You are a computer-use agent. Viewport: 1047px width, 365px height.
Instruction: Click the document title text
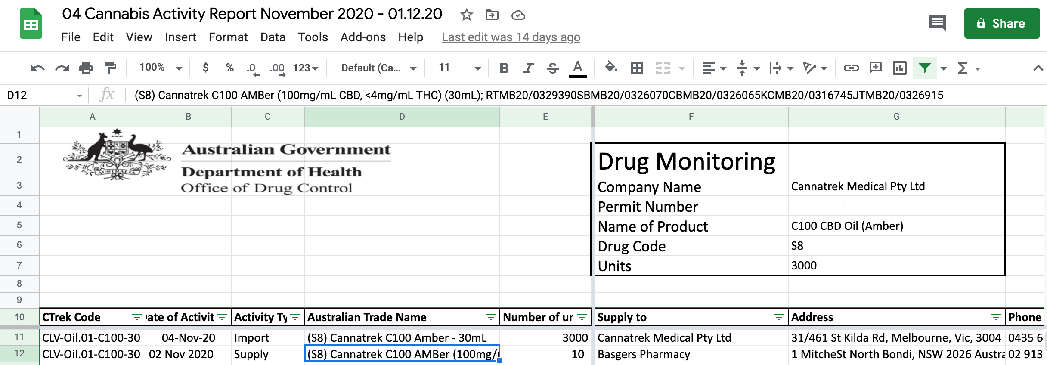point(252,14)
